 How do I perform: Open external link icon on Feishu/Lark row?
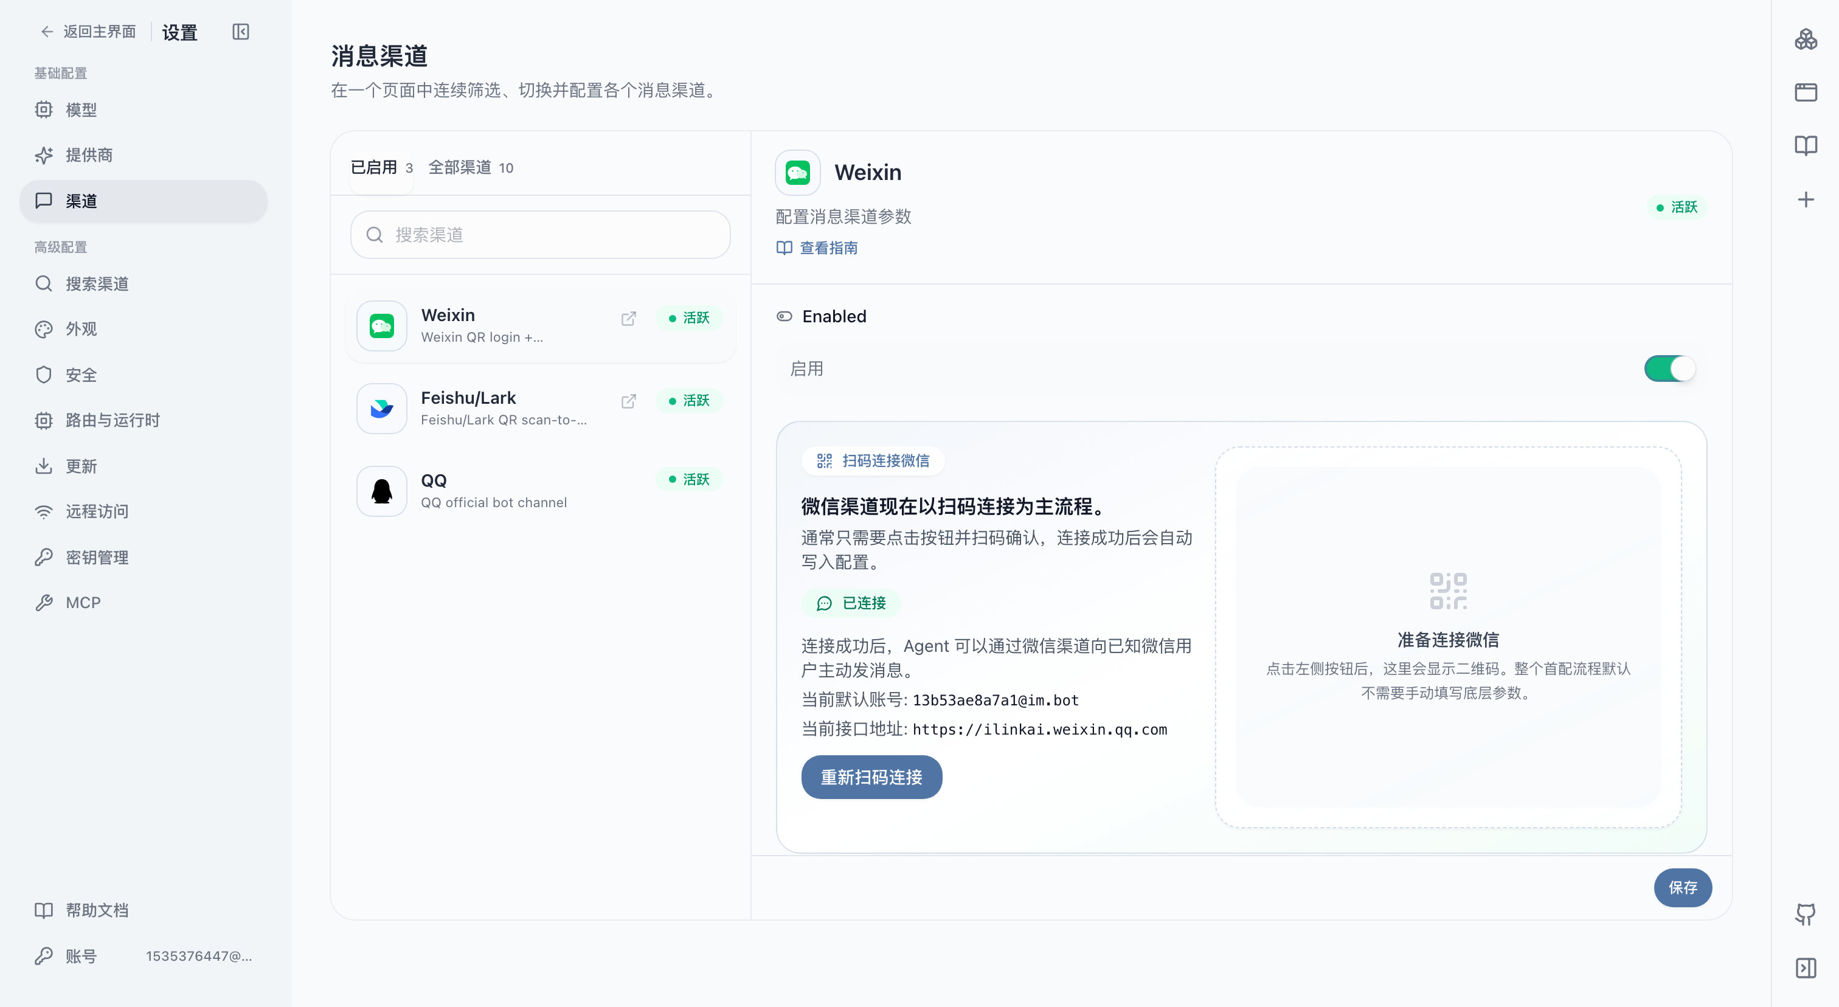click(628, 401)
